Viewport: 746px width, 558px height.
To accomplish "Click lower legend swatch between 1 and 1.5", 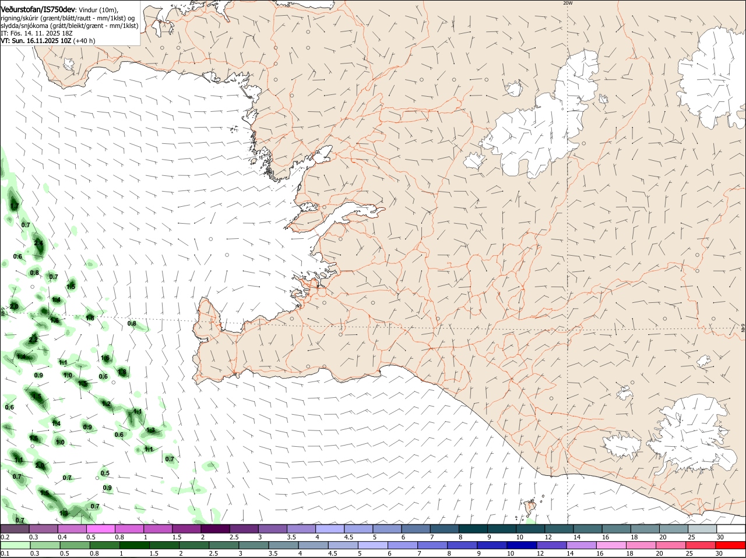I will click(x=134, y=545).
